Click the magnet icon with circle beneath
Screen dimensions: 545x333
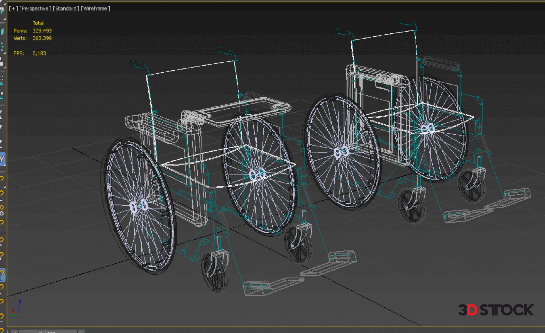(x=2, y=210)
